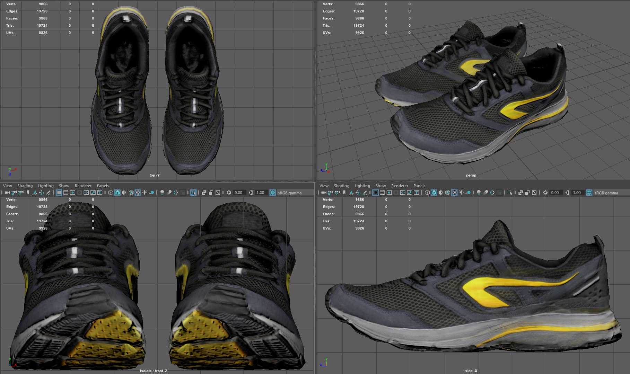Click Isolate Select icon in side panel toolbar
This screenshot has width=630, height=374.
510,193
